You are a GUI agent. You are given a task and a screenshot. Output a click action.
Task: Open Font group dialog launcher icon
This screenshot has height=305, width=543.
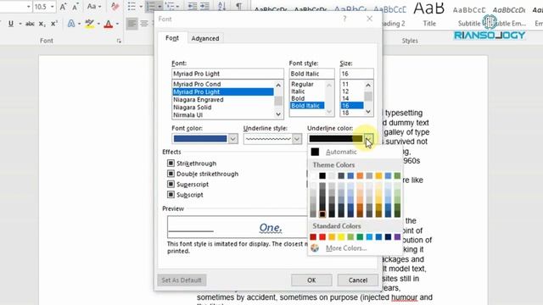pyautogui.click(x=119, y=41)
